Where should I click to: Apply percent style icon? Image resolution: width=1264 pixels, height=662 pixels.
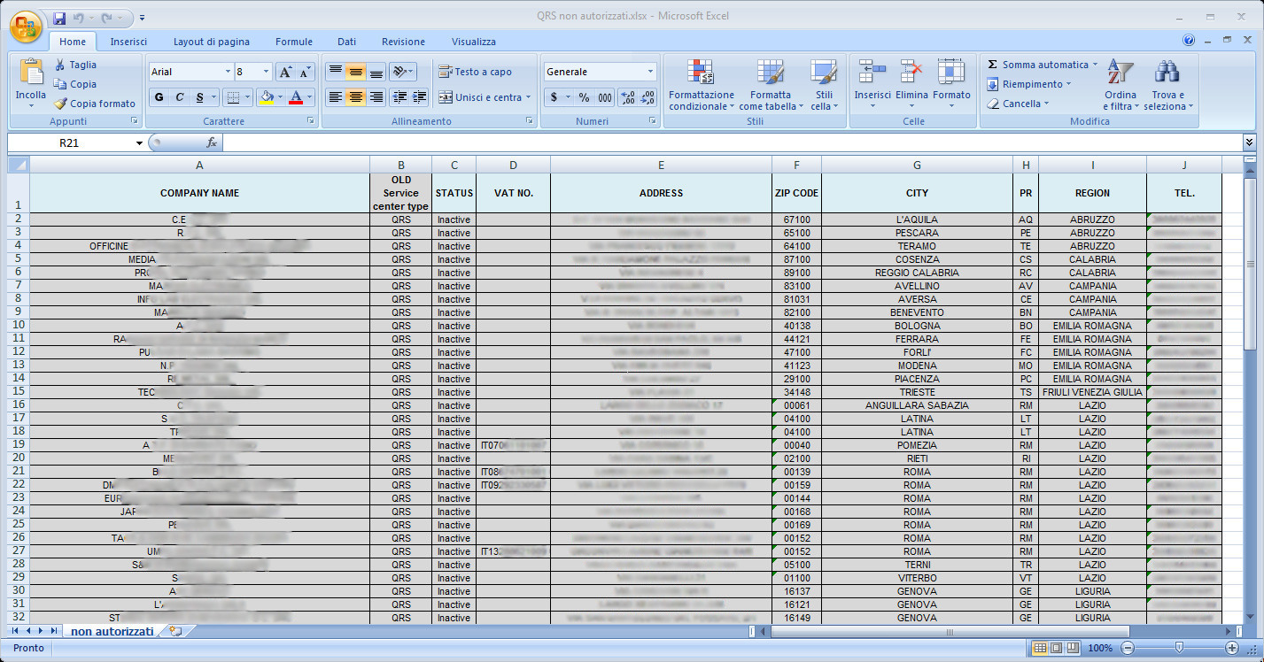coord(584,97)
